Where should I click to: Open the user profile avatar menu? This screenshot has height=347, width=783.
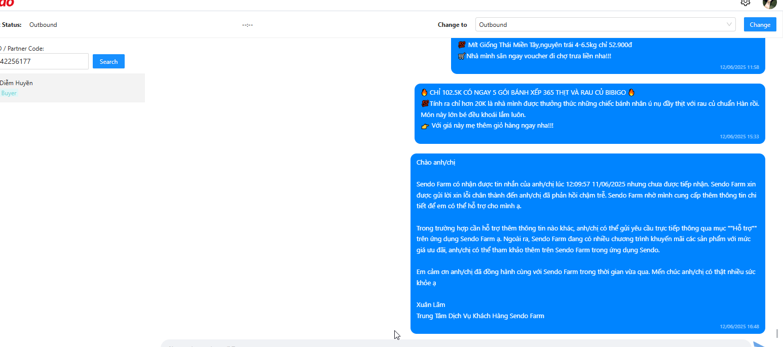(769, 3)
